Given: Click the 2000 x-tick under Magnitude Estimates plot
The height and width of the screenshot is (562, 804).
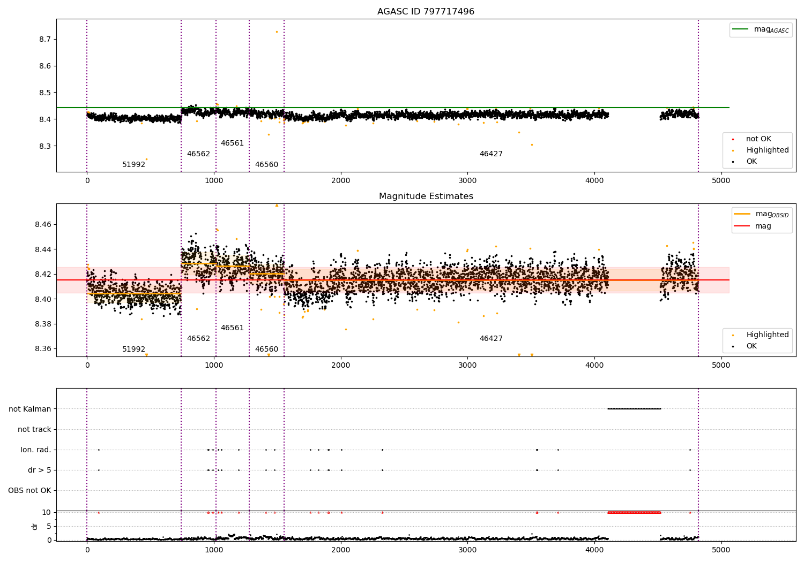Looking at the screenshot, I should tap(341, 366).
